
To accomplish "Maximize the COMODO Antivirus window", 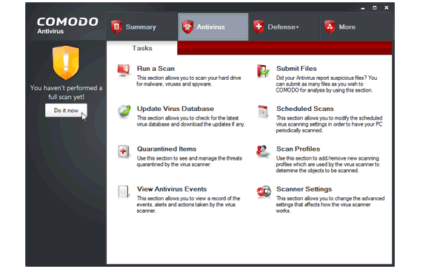I will tap(374, 8).
